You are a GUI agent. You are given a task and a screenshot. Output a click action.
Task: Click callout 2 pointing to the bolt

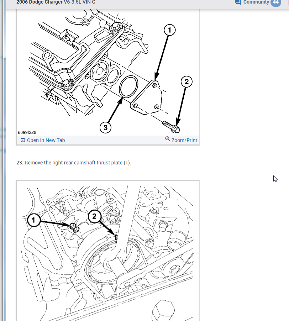coord(186,82)
